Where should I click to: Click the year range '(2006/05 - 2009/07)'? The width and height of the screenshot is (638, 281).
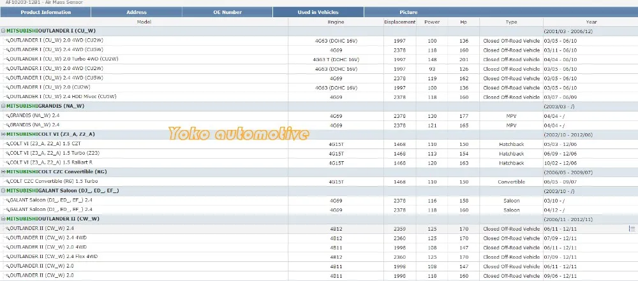click(x=568, y=173)
